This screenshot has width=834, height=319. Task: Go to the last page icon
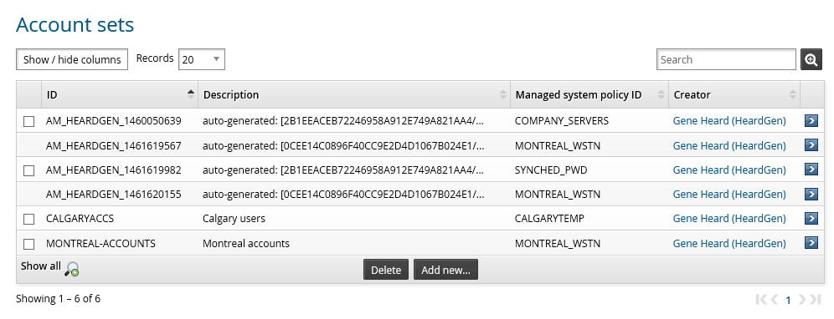[816, 299]
